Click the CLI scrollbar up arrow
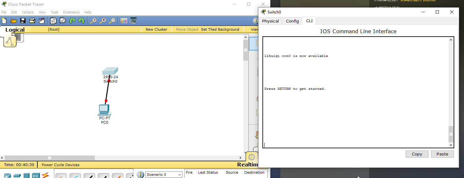This screenshot has height=178, width=464. click(451, 40)
